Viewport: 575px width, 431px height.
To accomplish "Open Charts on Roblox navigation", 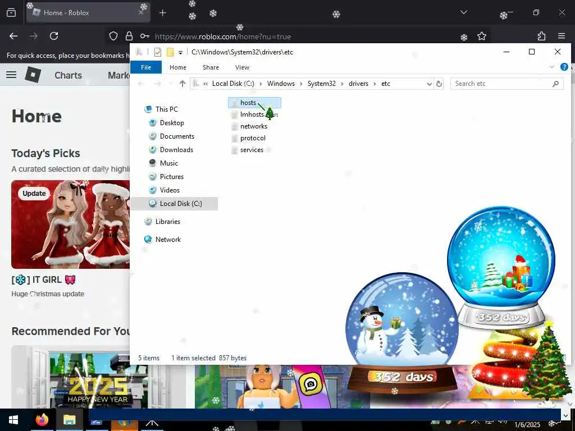I will click(x=68, y=76).
